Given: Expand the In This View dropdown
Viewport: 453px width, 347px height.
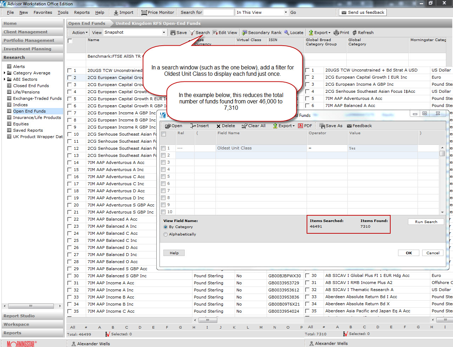Looking at the screenshot, I should 286,12.
